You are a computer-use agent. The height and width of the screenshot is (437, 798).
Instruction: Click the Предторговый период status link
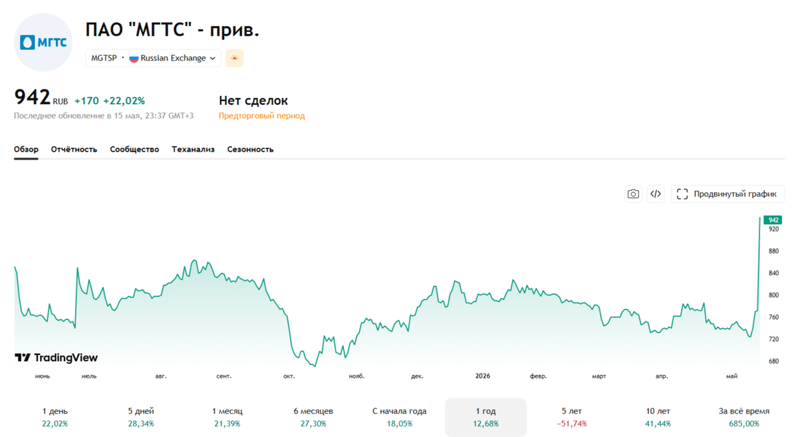262,116
